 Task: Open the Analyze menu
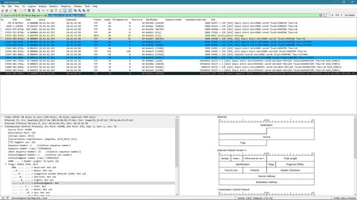(42, 6)
